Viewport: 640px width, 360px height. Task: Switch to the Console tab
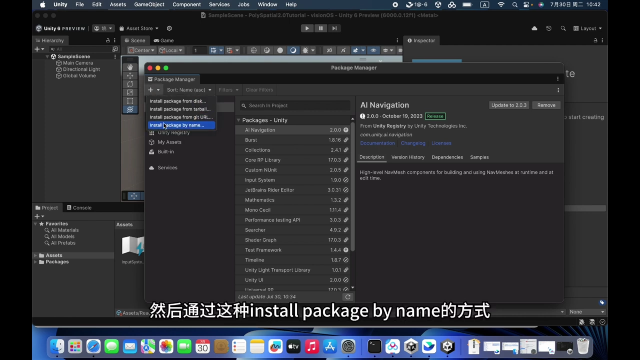click(78, 207)
